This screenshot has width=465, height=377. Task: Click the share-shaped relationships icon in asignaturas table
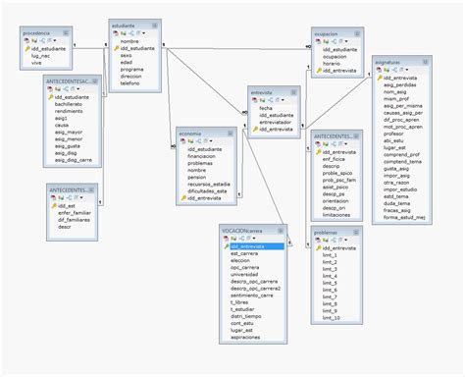394,70
